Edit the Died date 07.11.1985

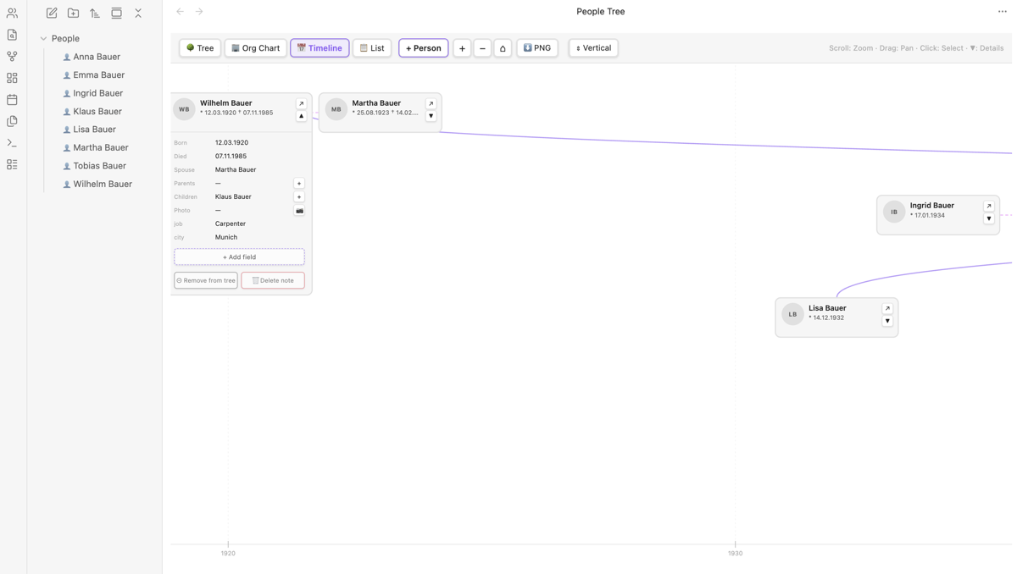pos(231,156)
